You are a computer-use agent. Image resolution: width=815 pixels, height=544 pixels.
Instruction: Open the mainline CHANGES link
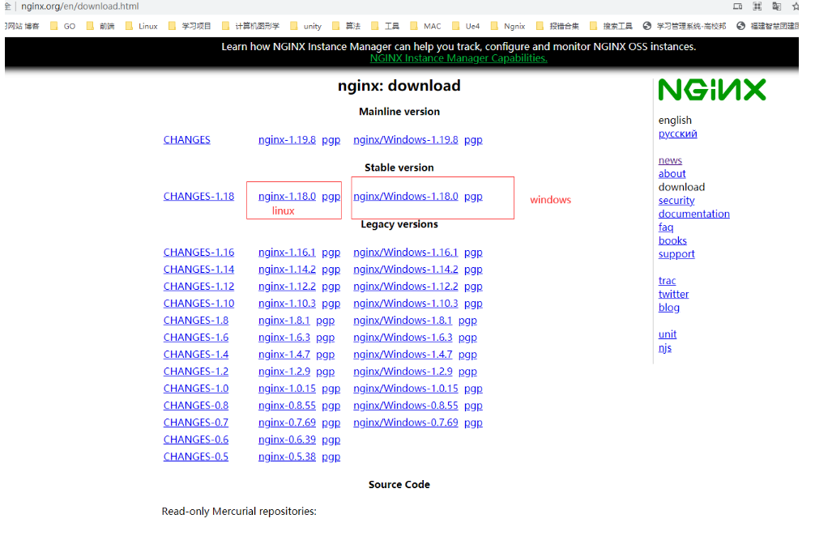pos(186,140)
